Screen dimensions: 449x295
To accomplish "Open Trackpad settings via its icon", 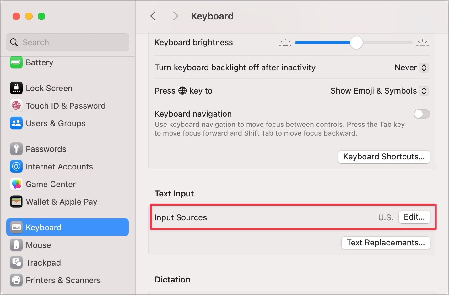I will click(16, 263).
